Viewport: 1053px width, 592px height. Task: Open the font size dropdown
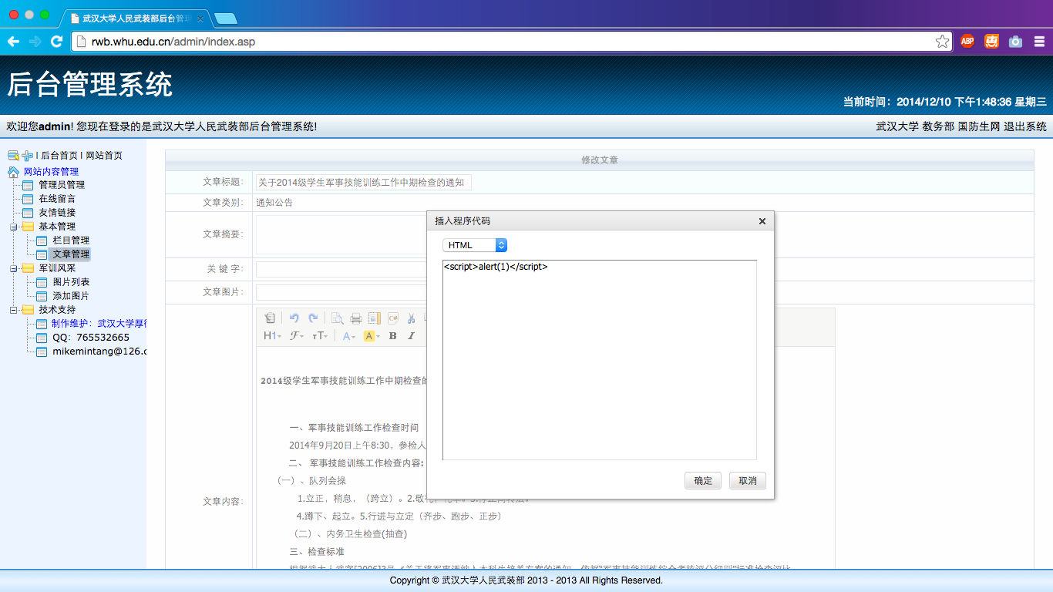click(x=320, y=336)
